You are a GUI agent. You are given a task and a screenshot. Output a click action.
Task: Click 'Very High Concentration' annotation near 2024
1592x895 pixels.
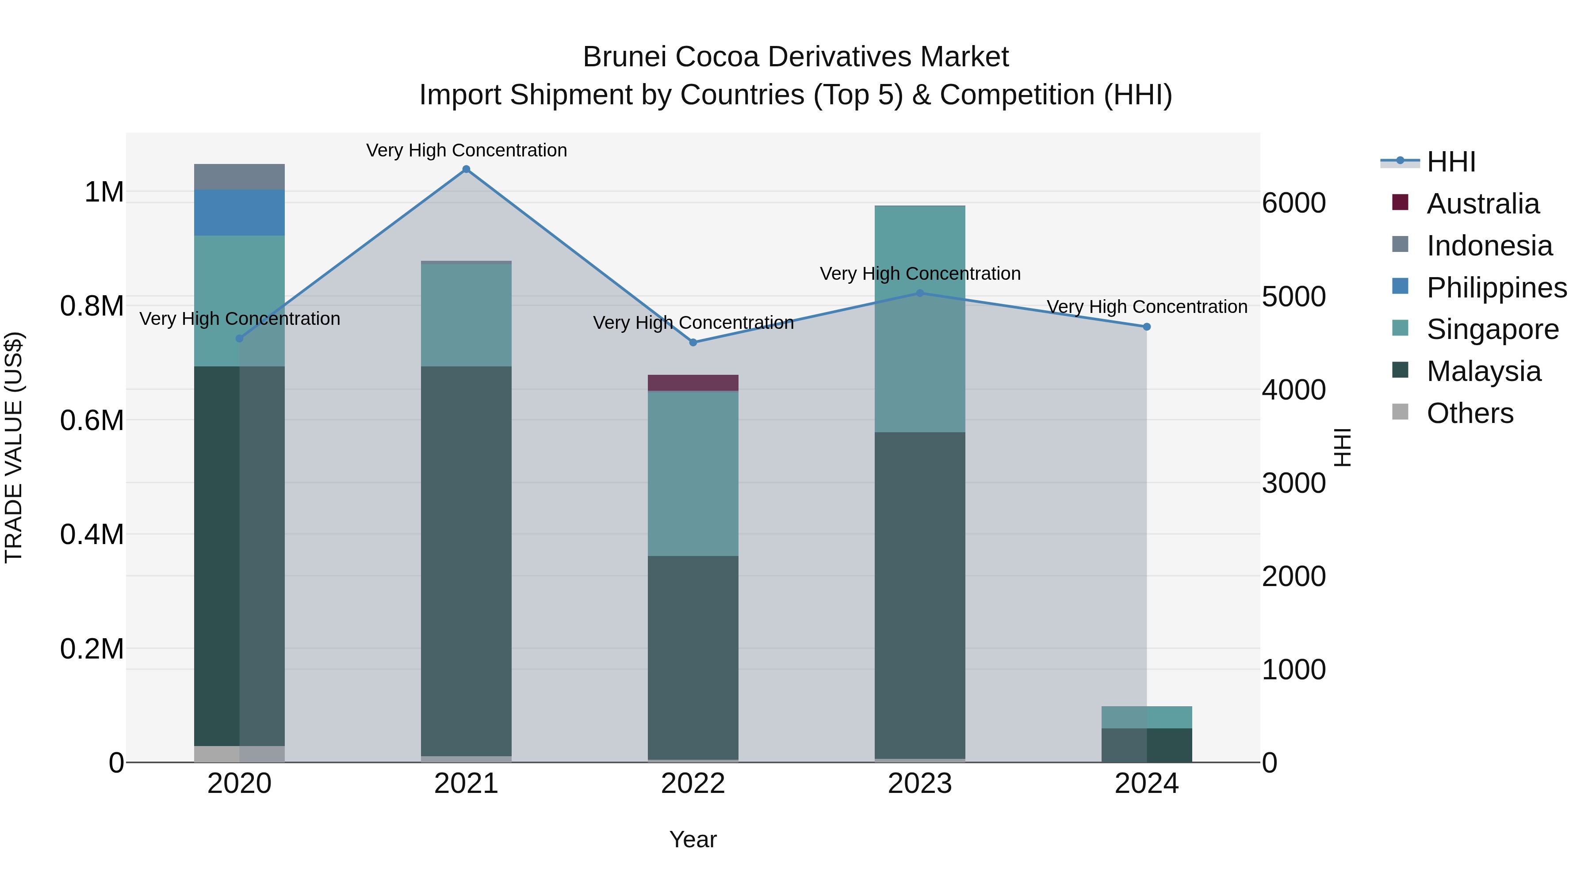coord(1147,307)
